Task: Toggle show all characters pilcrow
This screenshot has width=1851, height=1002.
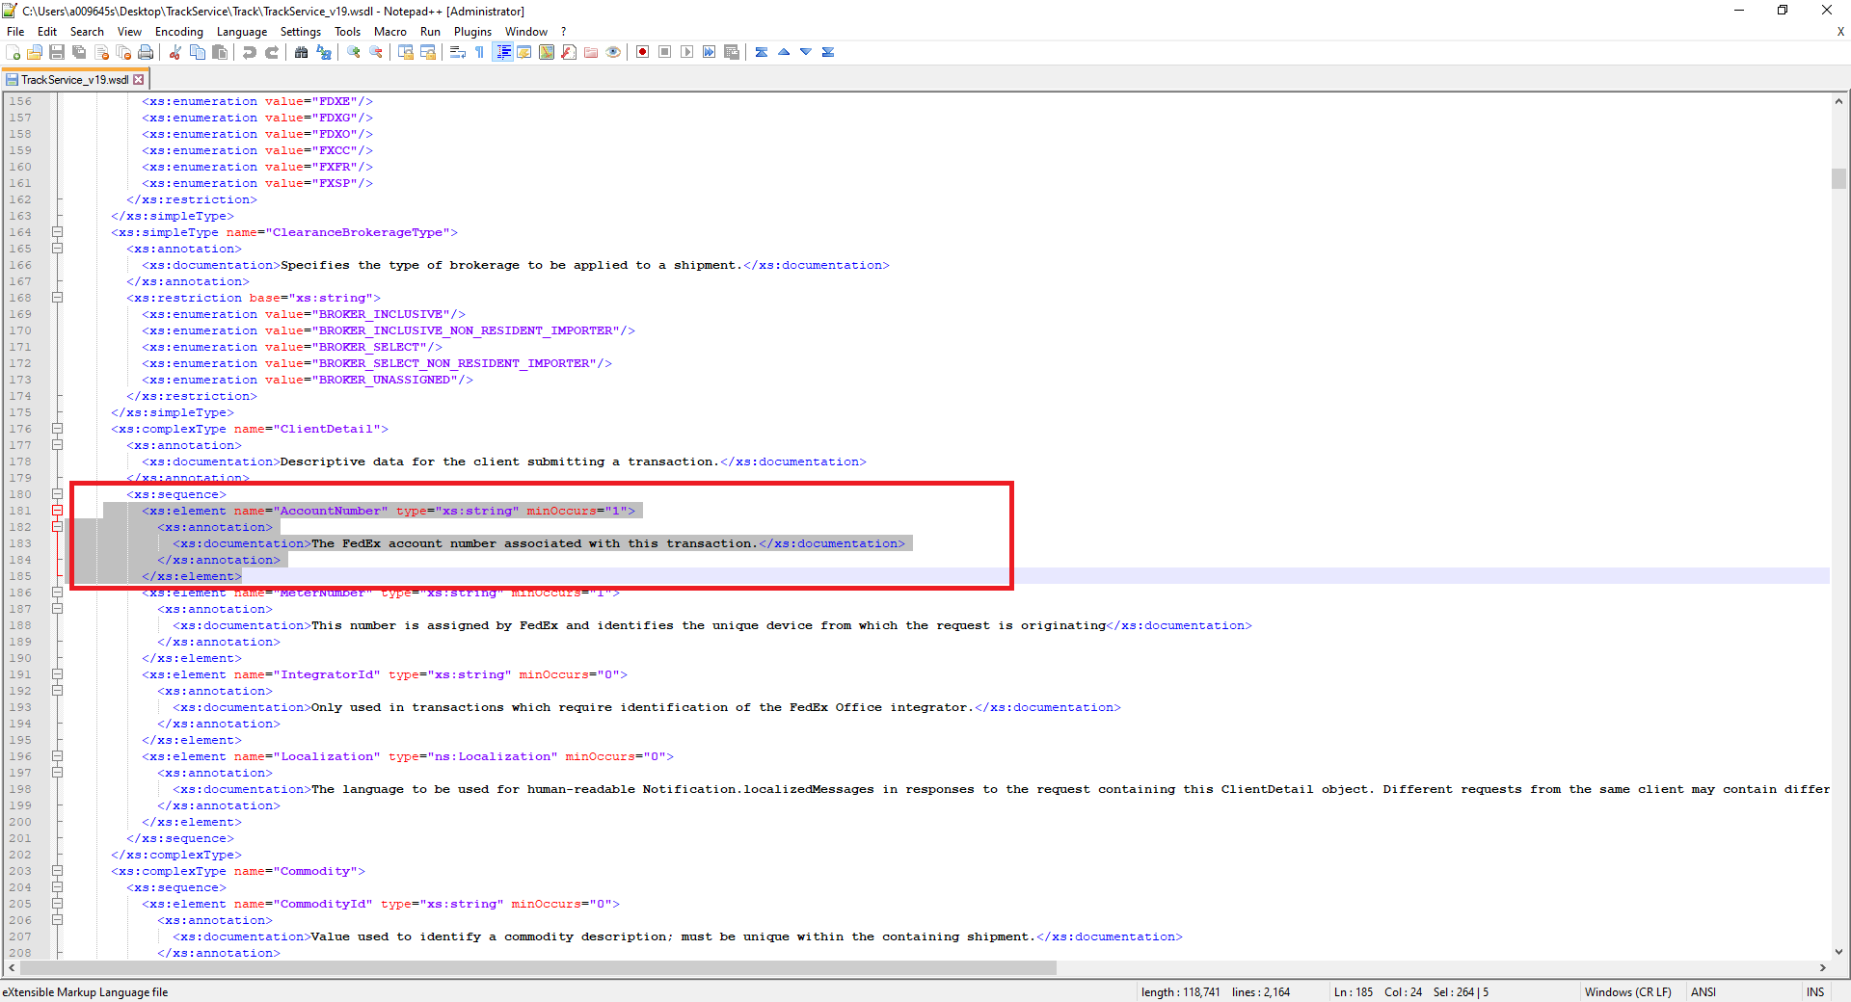Action: (x=480, y=52)
